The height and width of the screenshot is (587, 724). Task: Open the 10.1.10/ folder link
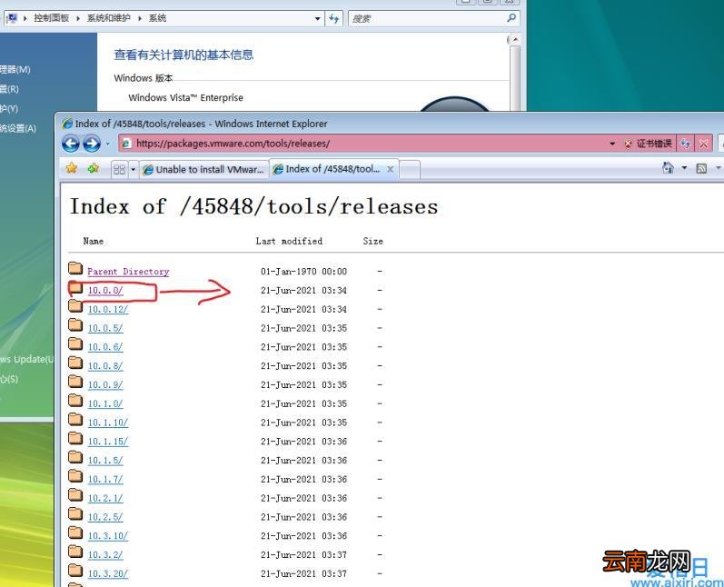(107, 423)
